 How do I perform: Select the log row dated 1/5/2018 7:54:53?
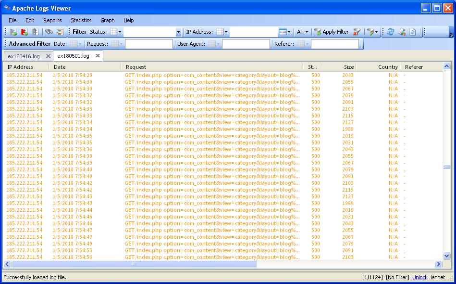(x=223, y=250)
